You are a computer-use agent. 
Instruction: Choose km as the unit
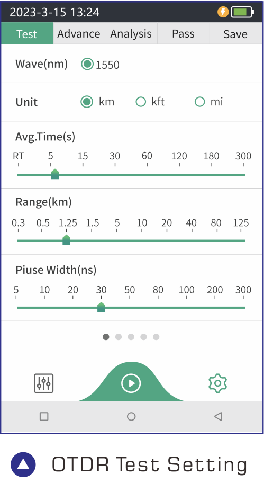pyautogui.click(x=87, y=102)
